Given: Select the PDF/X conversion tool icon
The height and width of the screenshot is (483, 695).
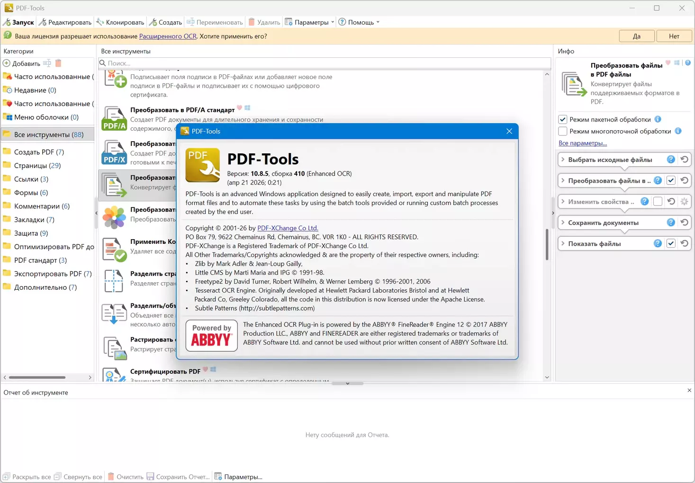Looking at the screenshot, I should (x=114, y=152).
